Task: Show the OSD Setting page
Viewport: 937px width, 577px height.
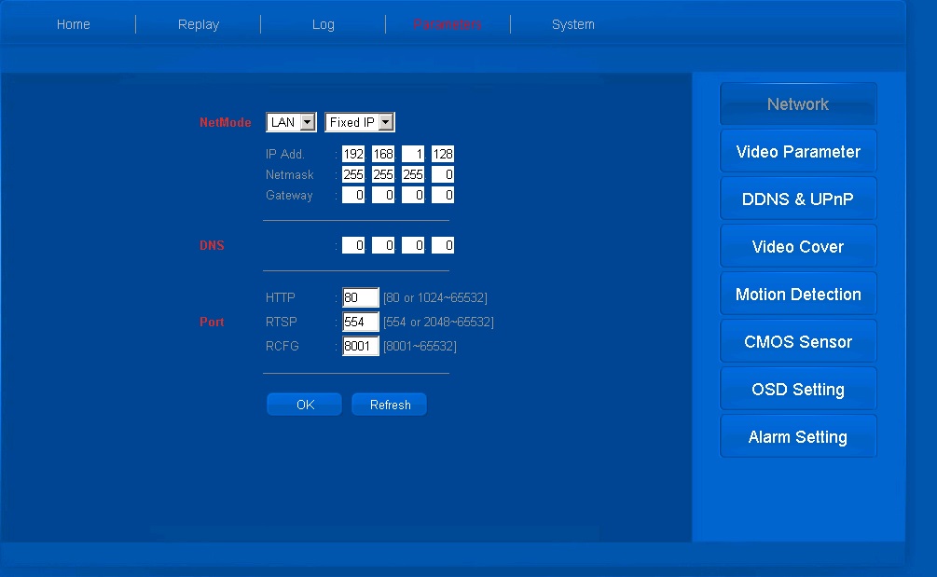Action: pos(798,390)
